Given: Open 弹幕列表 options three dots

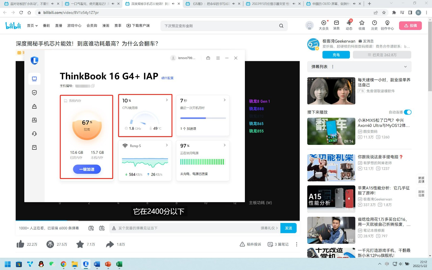Looking at the screenshot, I should pos(333,67).
